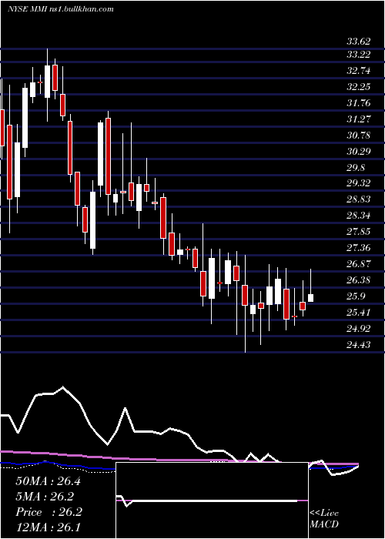Click the 29.8 price axis label
The width and height of the screenshot is (385, 539).
[356, 167]
